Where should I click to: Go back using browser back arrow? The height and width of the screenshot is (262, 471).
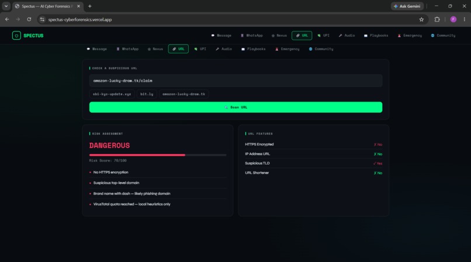(7, 19)
